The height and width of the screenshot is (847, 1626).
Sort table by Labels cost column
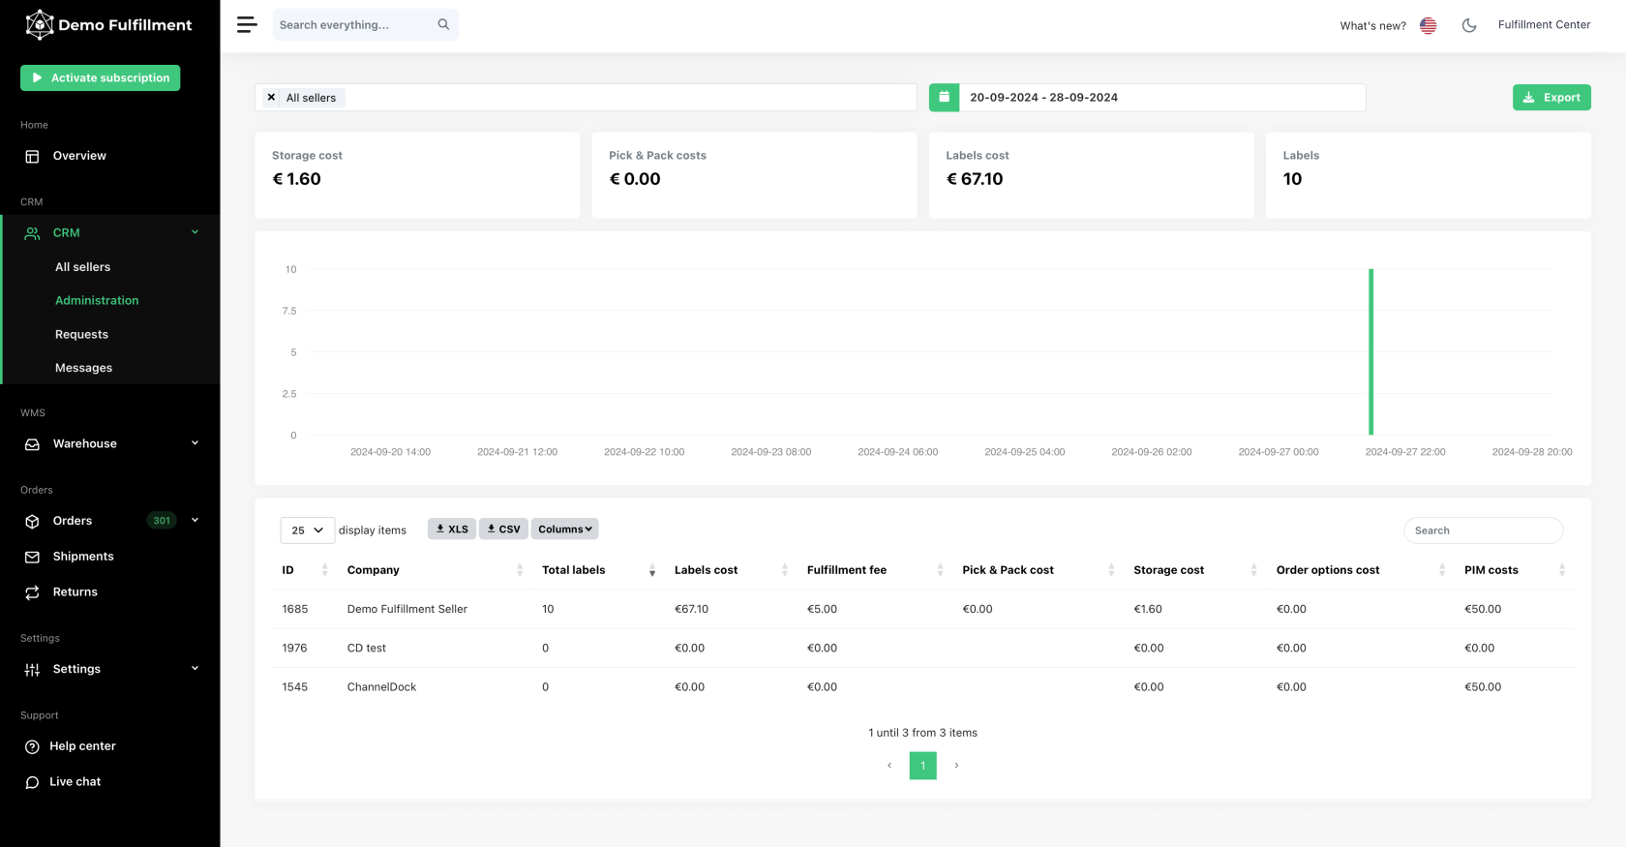point(731,570)
